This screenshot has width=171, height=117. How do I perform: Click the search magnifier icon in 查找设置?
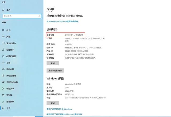[39, 16]
